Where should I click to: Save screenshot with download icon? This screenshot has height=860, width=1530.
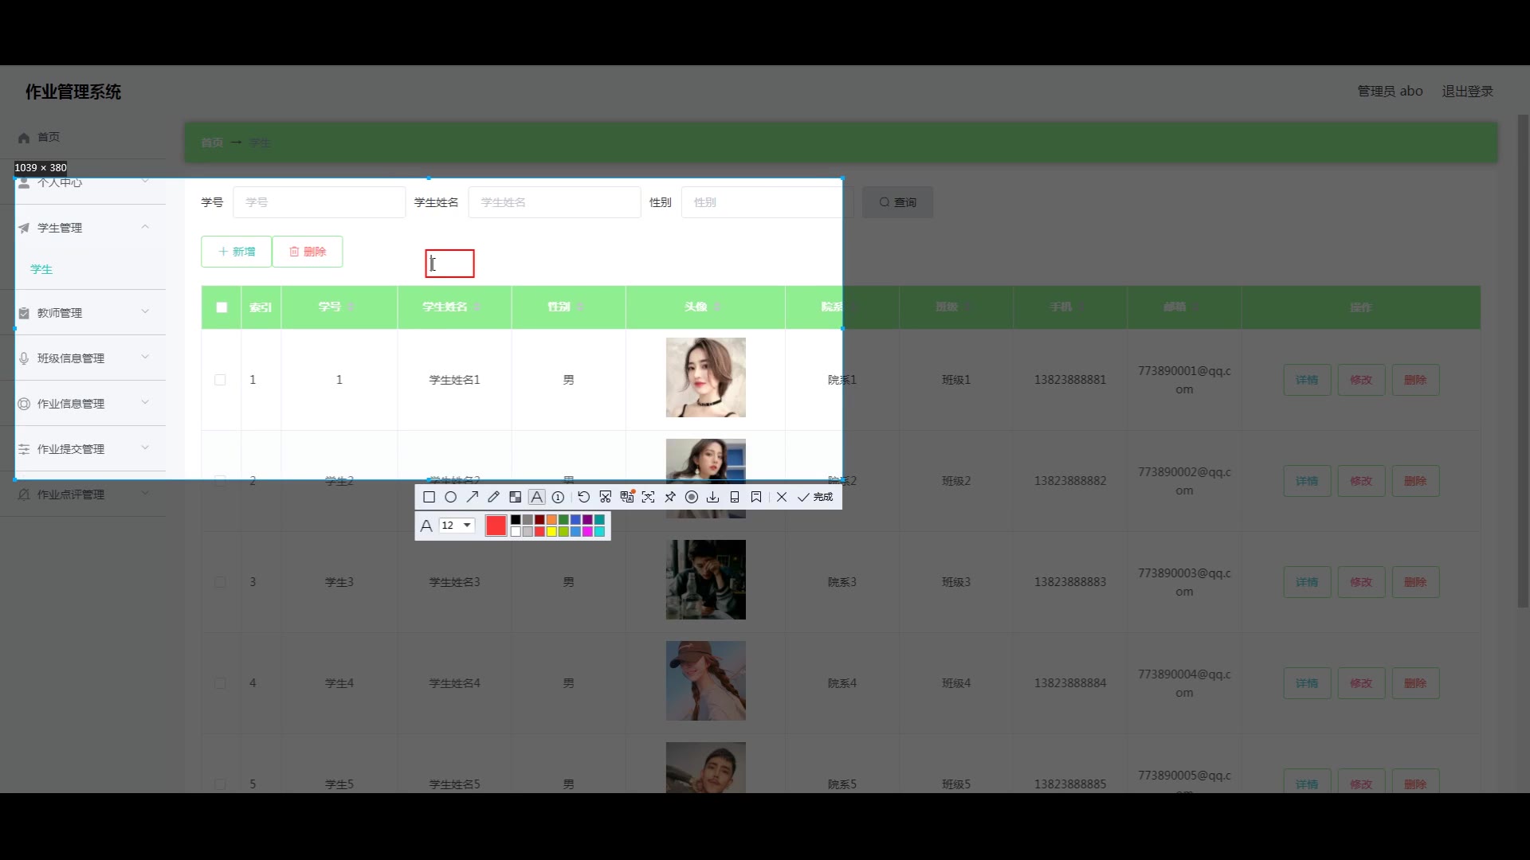[x=713, y=497]
